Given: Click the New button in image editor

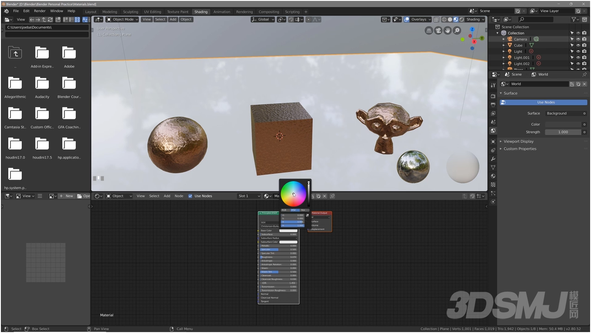Looking at the screenshot, I should click(x=67, y=196).
